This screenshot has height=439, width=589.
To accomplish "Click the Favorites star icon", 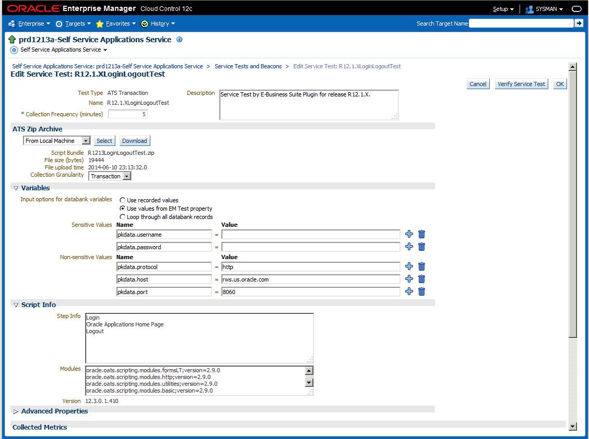I will pos(100,24).
